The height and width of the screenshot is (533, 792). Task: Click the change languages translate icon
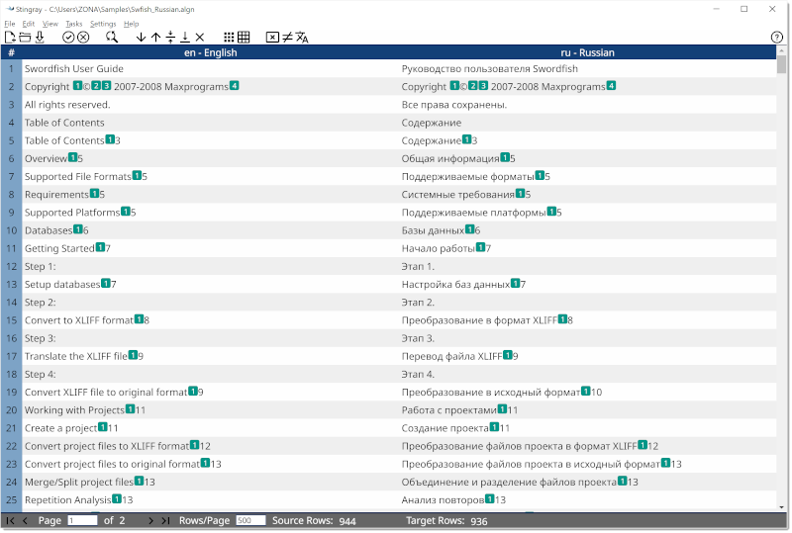pos(302,37)
